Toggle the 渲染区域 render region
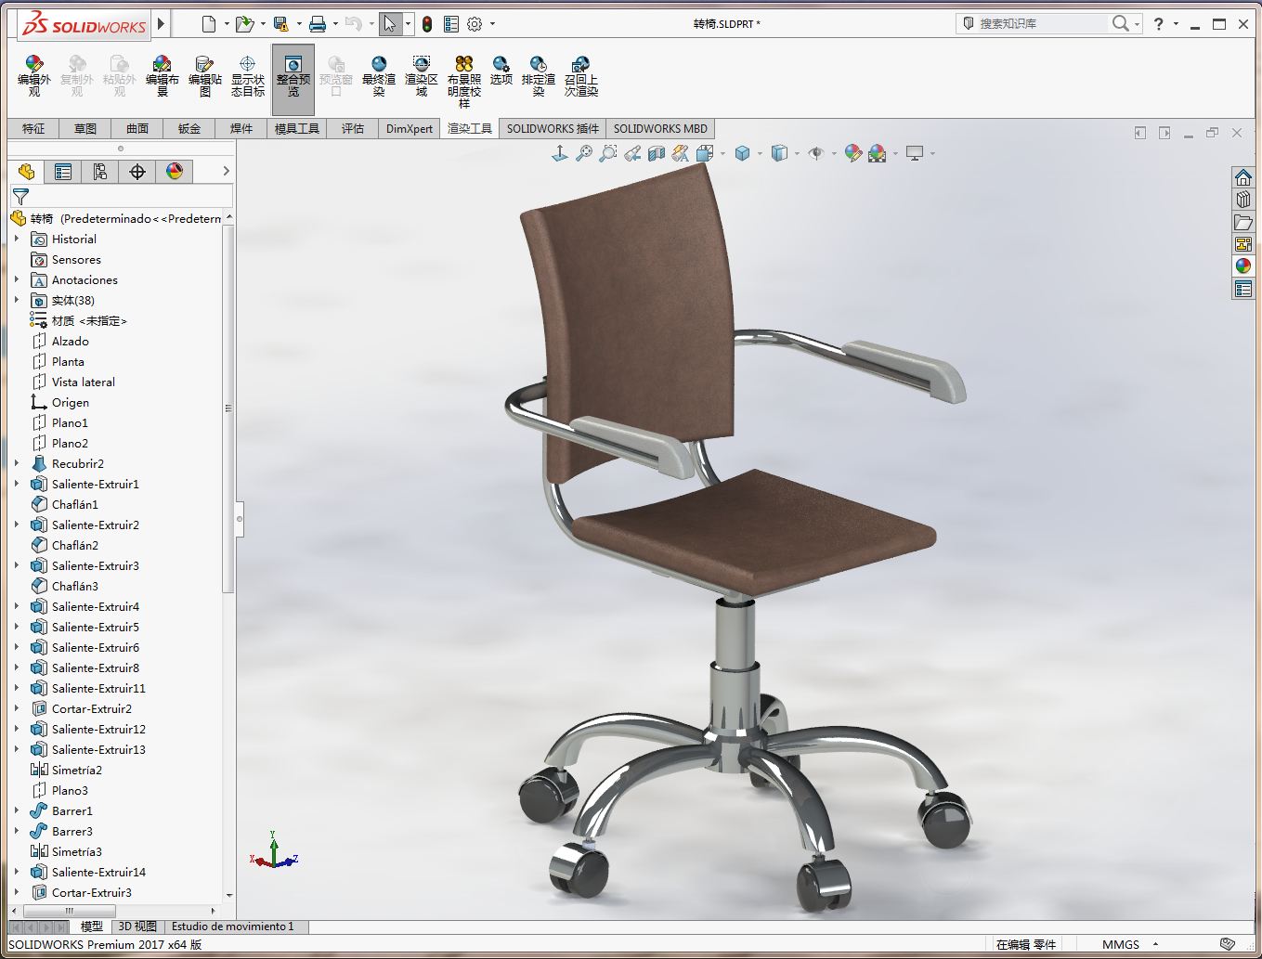The image size is (1262, 959). 422,76
